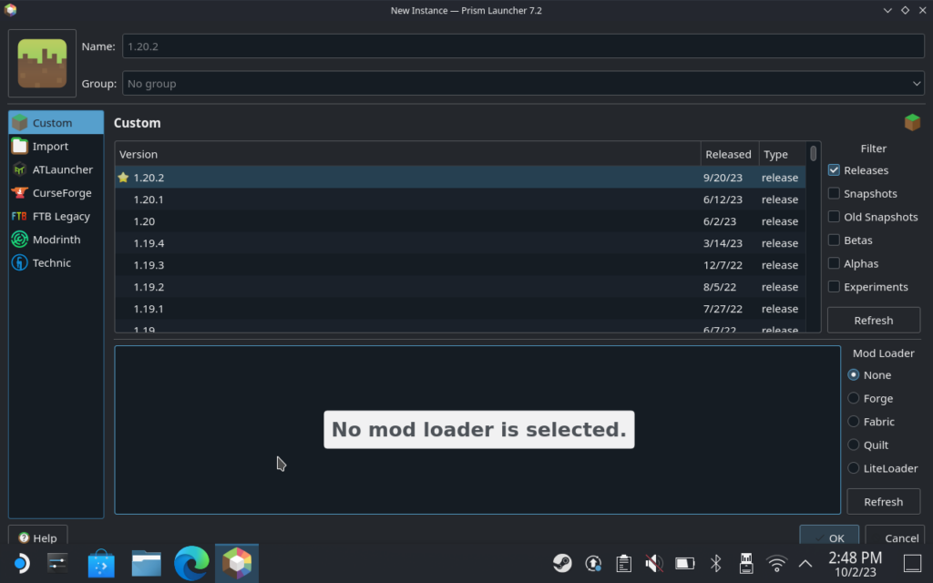The image size is (933, 583).
Task: Open Wi-Fi network tray icon
Action: 776,563
